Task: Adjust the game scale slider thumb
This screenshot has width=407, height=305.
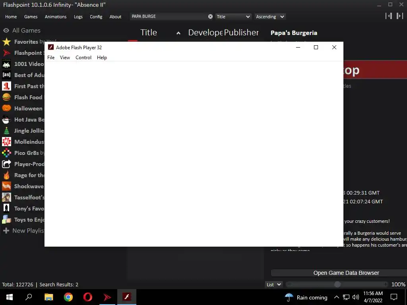Action: (337, 284)
